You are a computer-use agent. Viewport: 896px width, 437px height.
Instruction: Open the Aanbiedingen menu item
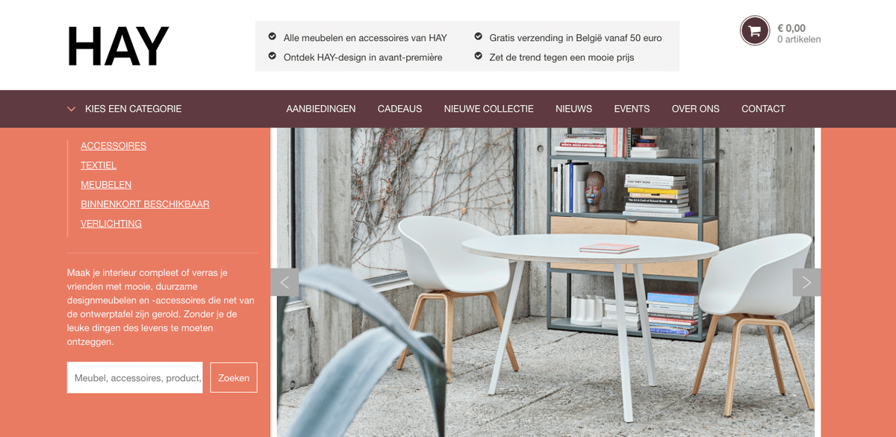321,109
